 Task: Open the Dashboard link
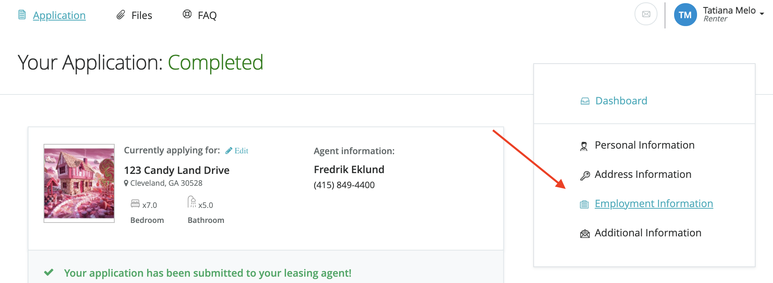point(621,101)
